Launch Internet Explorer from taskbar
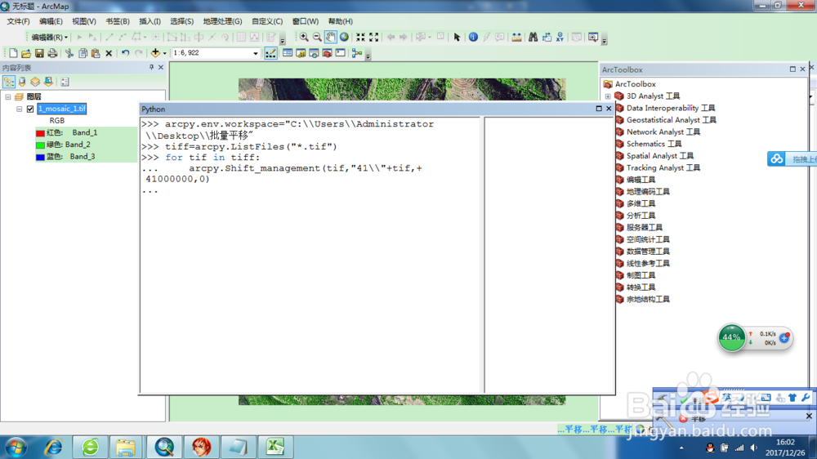This screenshot has width=817, height=459. [53, 447]
